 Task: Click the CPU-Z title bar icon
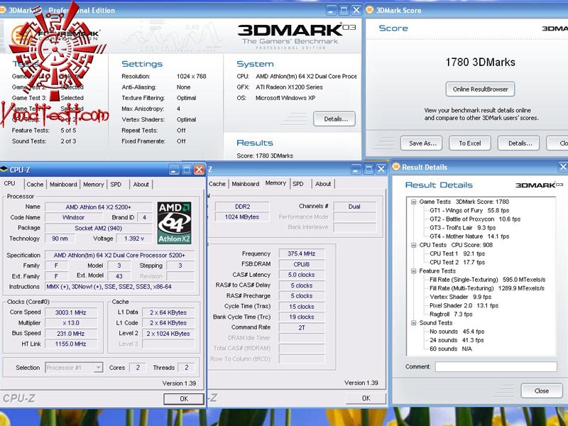(x=4, y=169)
